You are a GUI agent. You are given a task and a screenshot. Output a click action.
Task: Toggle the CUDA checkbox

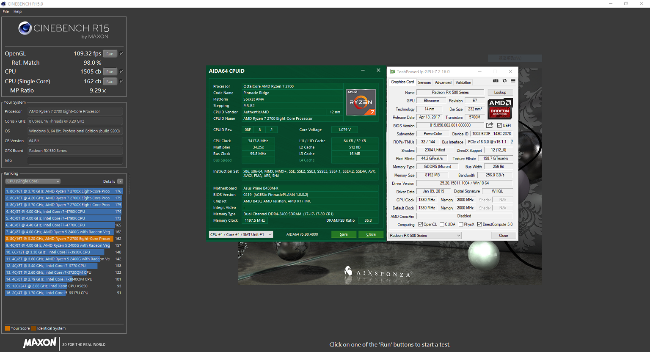pyautogui.click(x=442, y=224)
